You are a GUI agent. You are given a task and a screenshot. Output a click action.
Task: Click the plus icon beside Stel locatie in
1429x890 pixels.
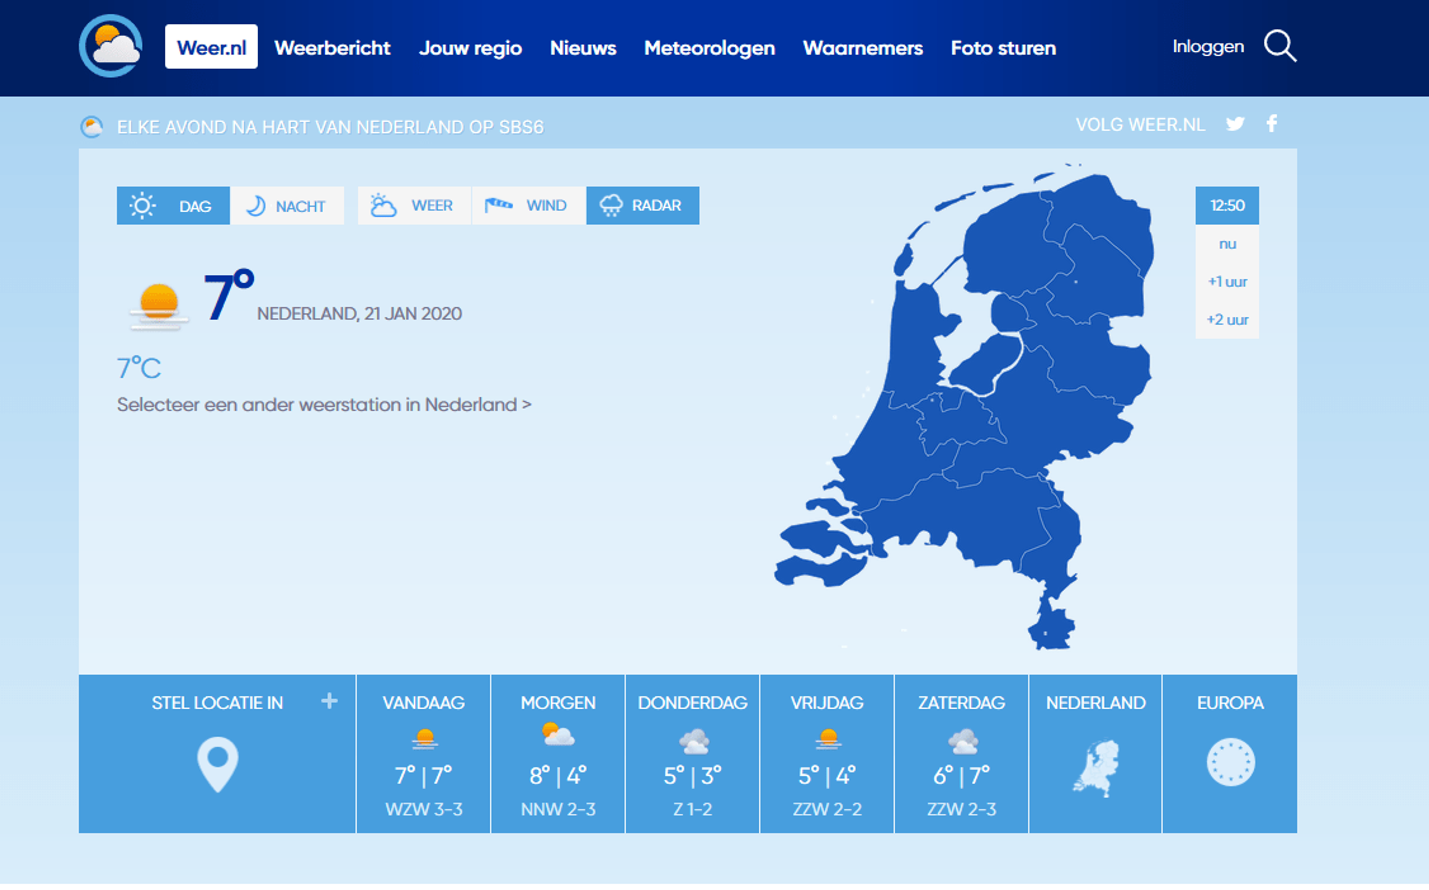point(329,700)
